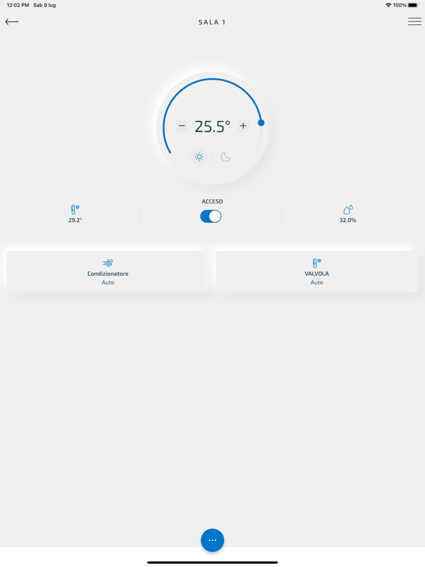Open the hamburger menu
This screenshot has width=425, height=567.
pyautogui.click(x=415, y=22)
